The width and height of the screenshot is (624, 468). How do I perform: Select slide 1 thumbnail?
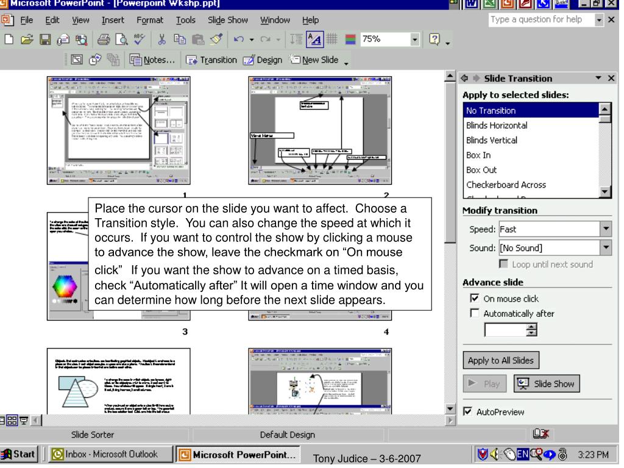point(119,130)
